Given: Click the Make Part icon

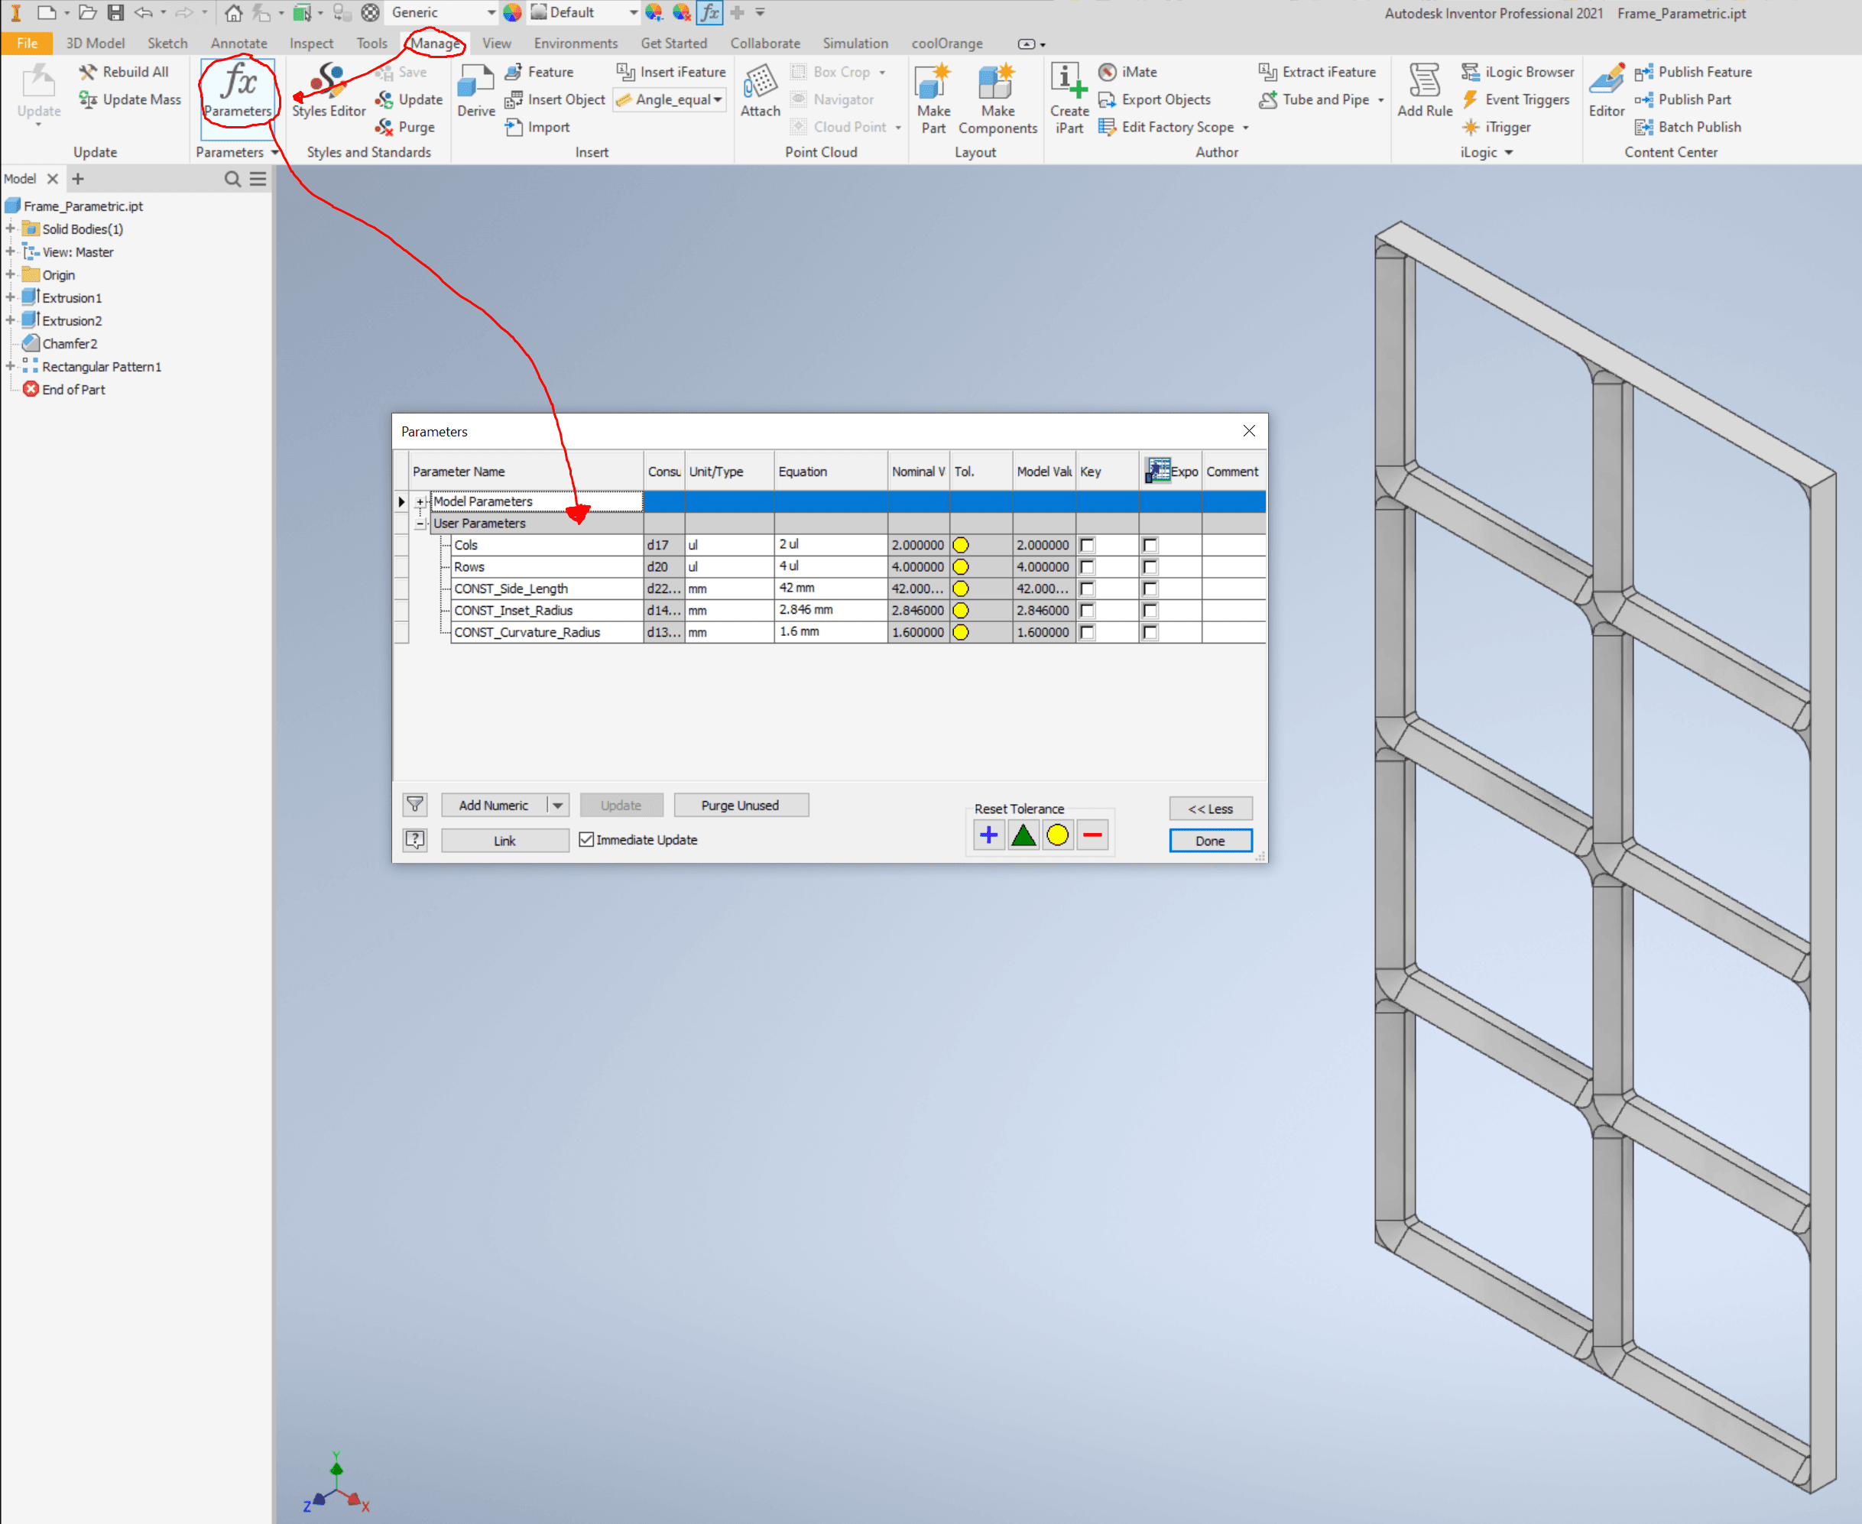Looking at the screenshot, I should point(933,99).
